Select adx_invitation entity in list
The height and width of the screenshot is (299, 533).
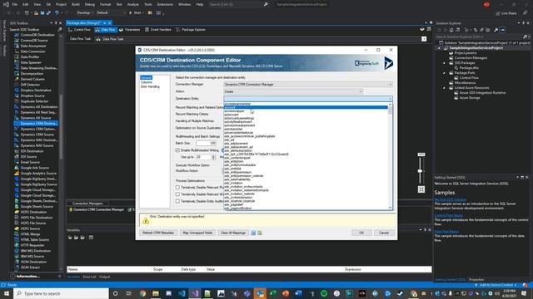coord(233,183)
